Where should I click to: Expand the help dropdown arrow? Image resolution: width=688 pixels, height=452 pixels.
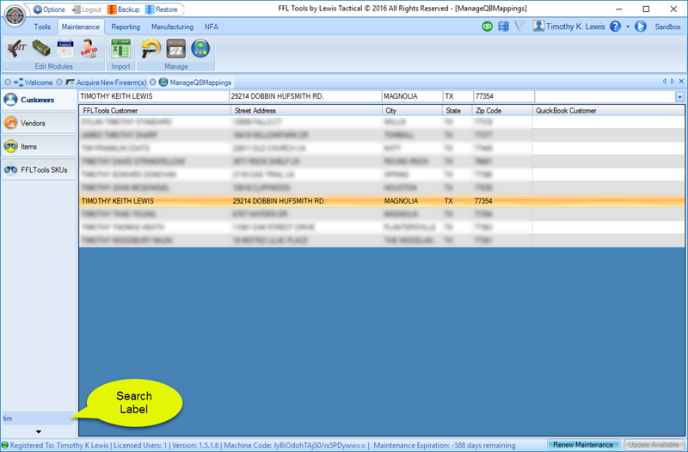click(628, 27)
